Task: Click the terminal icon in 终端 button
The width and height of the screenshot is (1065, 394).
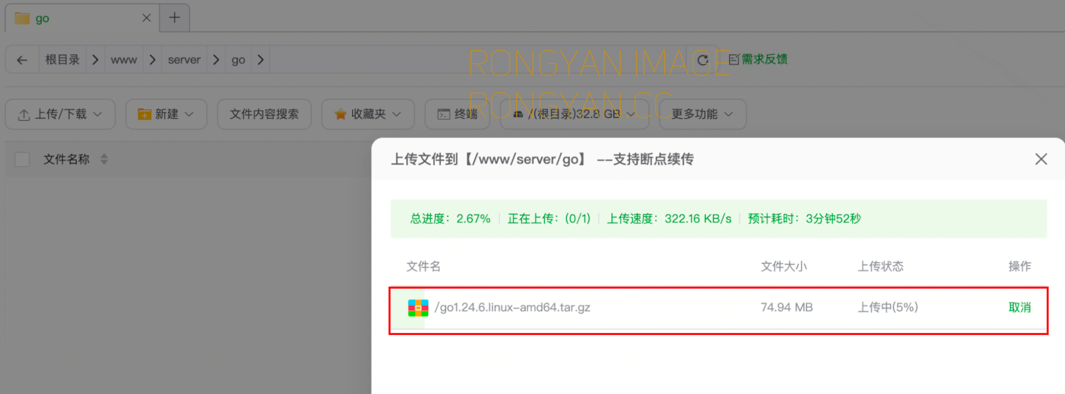Action: click(444, 114)
